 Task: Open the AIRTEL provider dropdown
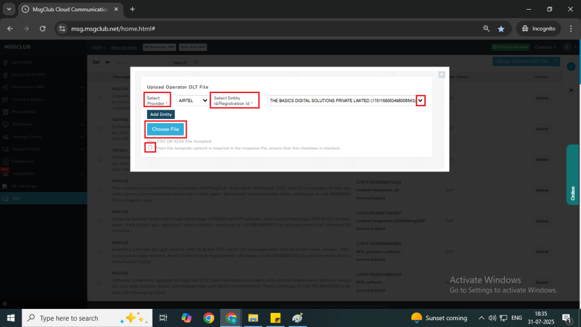[x=192, y=100]
